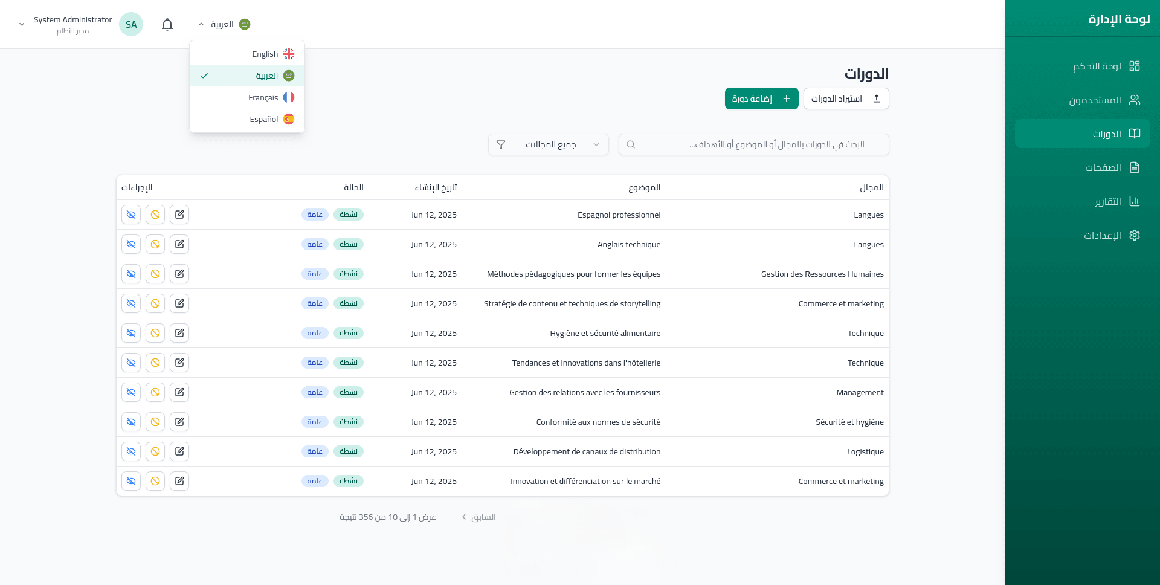Hide the Conformité aux normes de sécurité course
The width and height of the screenshot is (1160, 585).
point(131,422)
